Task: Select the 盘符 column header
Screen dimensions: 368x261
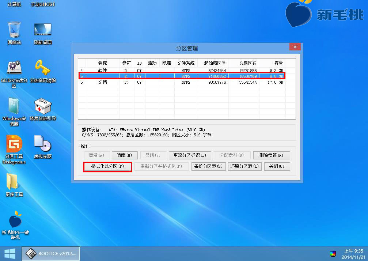Action: (126, 63)
